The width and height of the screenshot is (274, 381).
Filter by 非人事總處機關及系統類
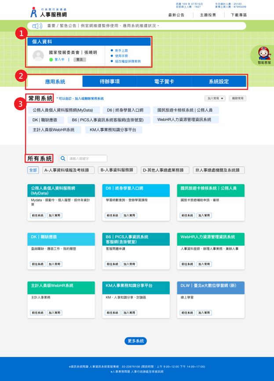coord(219,170)
